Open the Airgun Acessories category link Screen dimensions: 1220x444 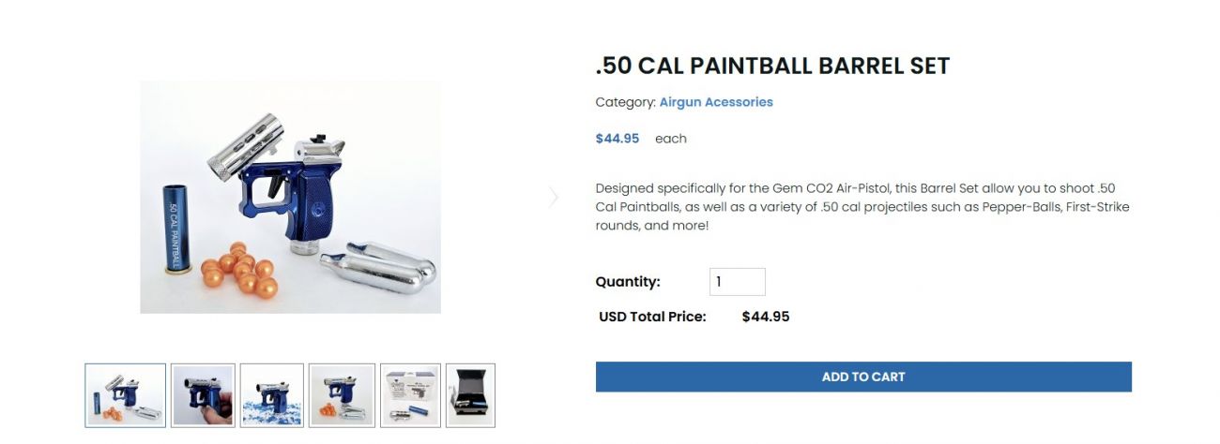pos(716,102)
